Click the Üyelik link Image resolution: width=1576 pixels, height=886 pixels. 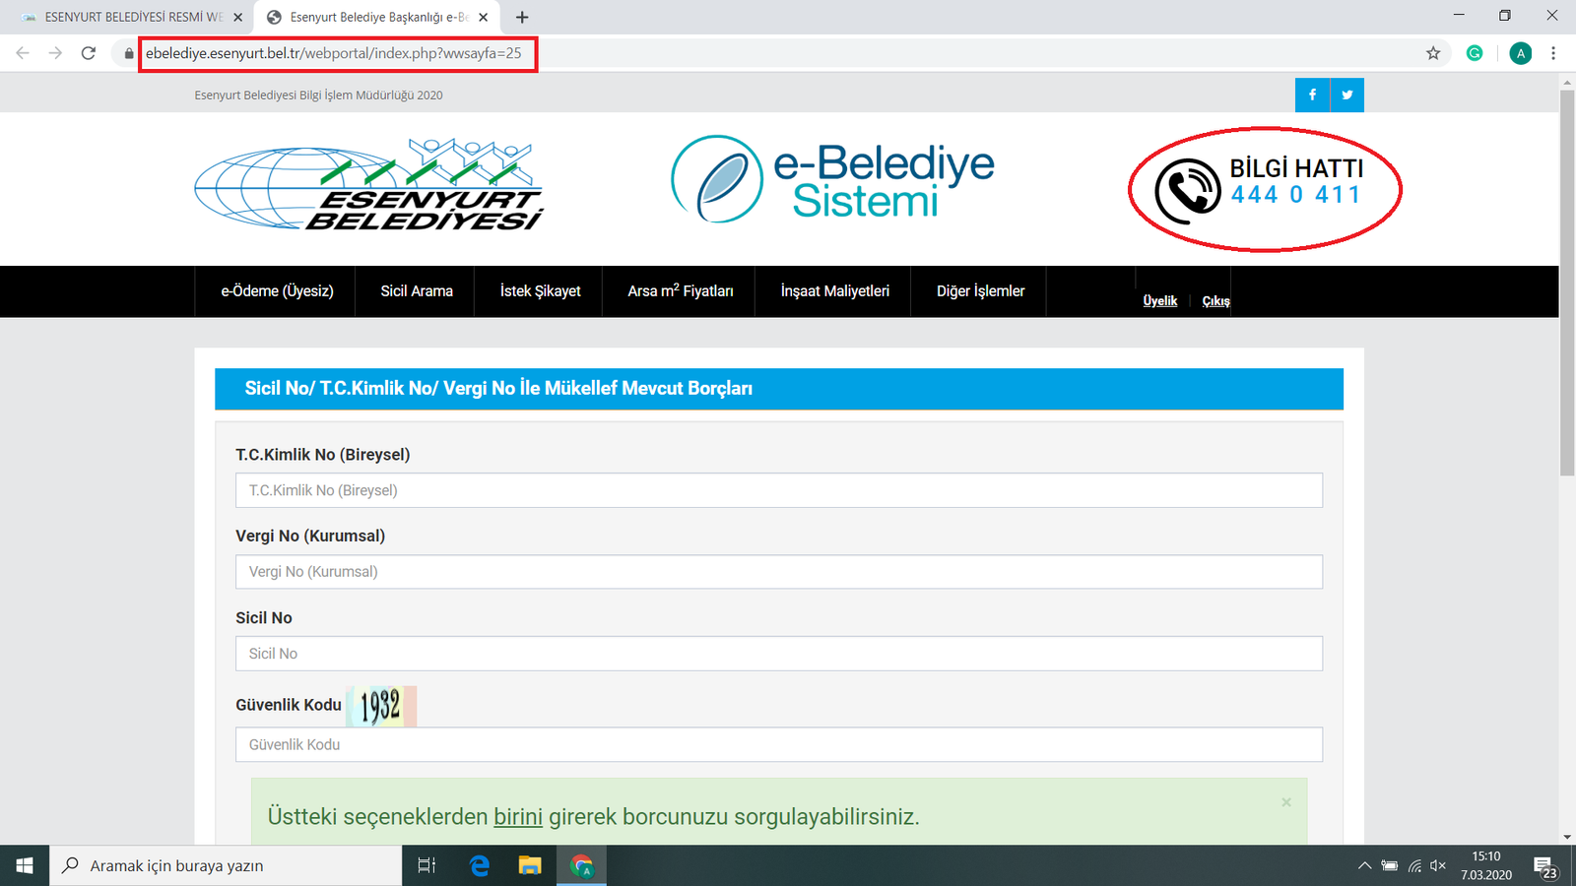coord(1159,301)
